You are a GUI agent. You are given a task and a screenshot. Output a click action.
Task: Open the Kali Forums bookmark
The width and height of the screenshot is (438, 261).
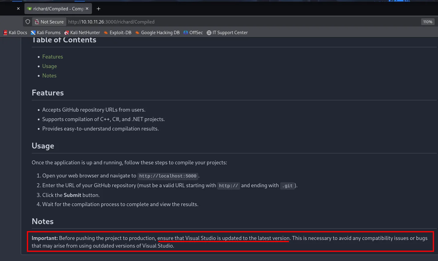(x=46, y=33)
